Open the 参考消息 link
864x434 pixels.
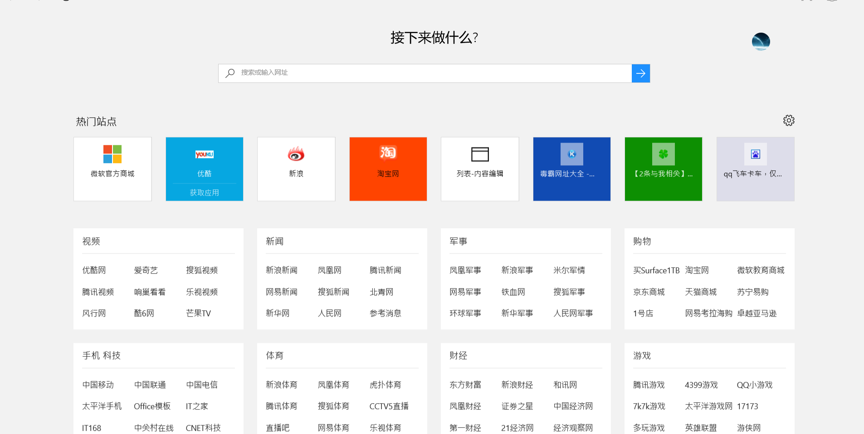click(x=386, y=313)
